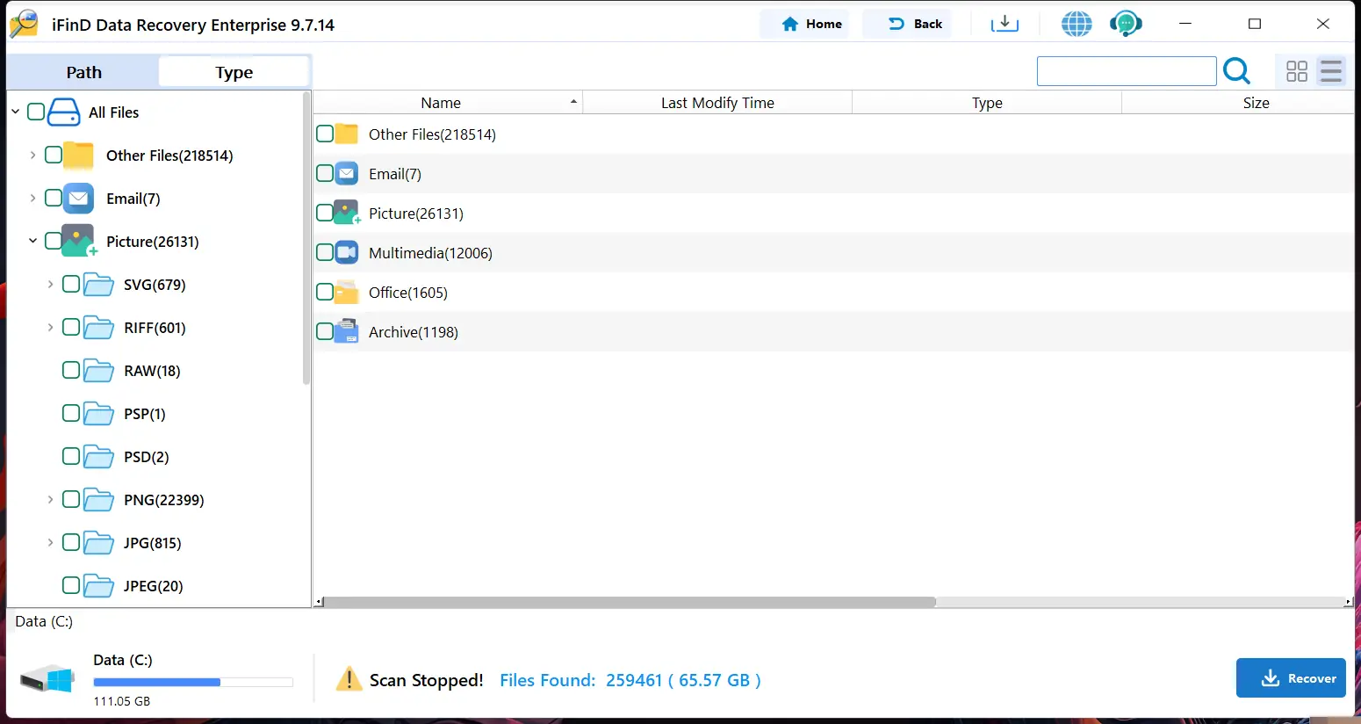Click the JPG folder icon

[98, 543]
